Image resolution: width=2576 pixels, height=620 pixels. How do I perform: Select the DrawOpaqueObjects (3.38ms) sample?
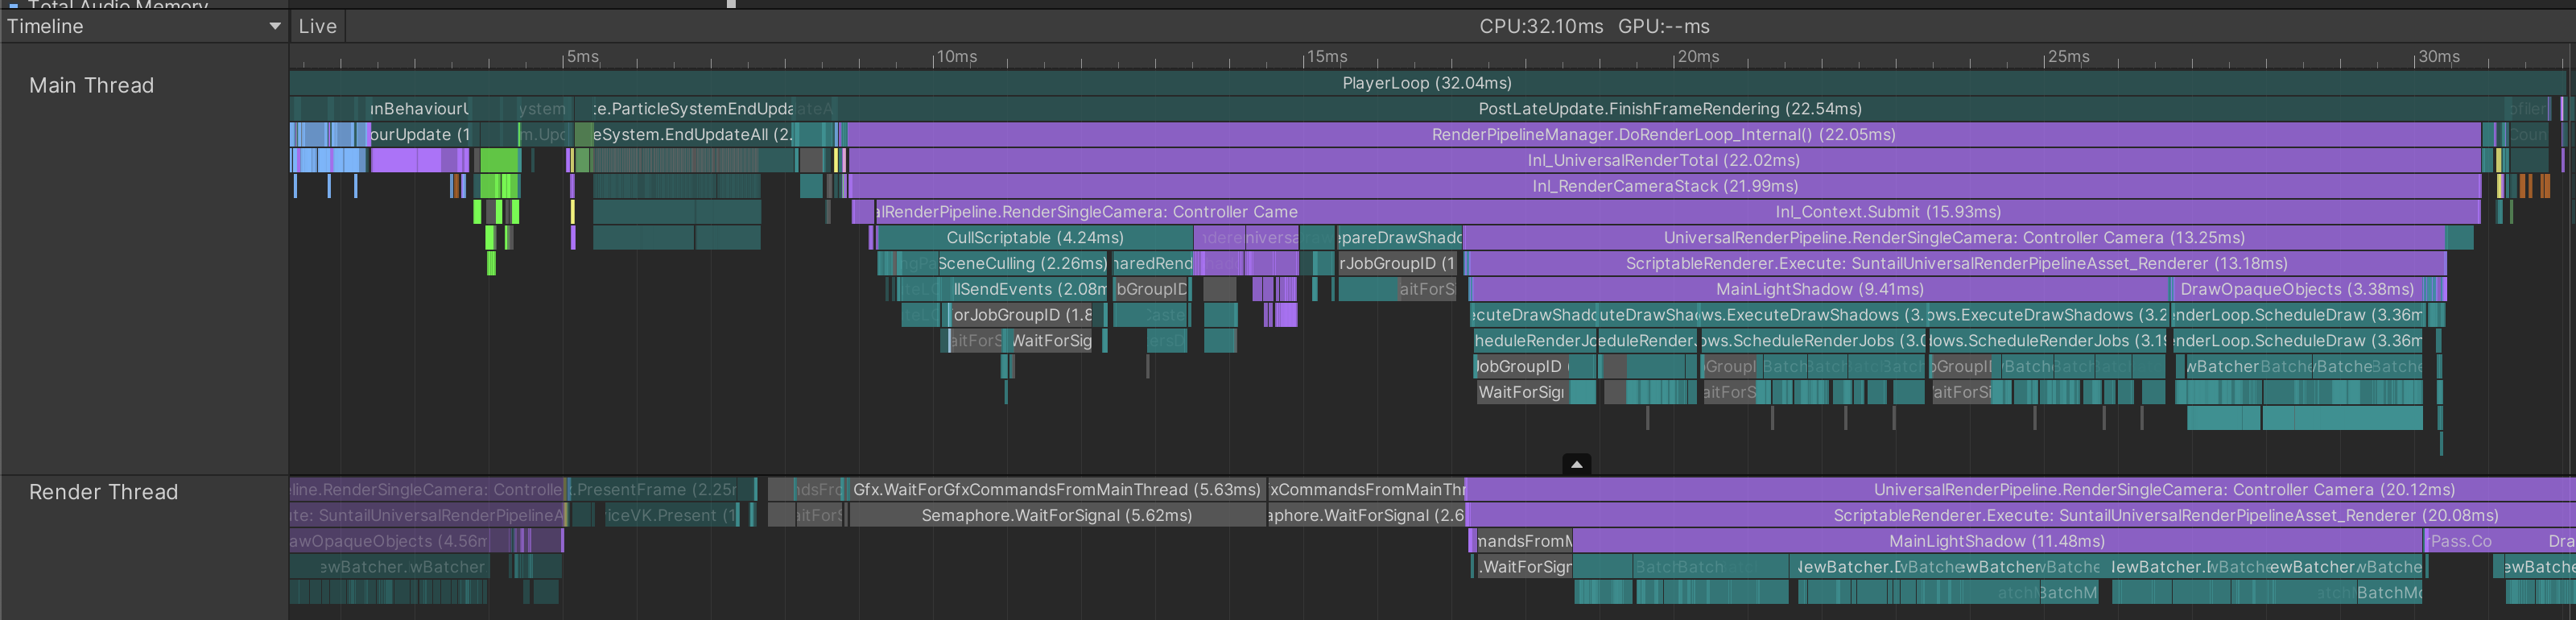coord(2296,290)
